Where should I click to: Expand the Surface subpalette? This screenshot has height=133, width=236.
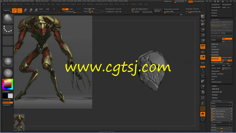[x=215, y=98]
